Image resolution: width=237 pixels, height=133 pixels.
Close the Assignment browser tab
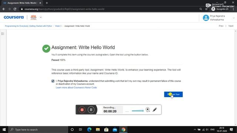click(x=40, y=3)
